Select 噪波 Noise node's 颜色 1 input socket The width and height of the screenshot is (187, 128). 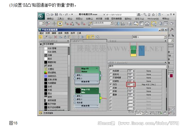click(x=75, y=75)
